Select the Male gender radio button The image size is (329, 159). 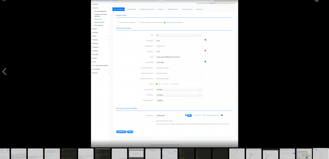pos(157,84)
